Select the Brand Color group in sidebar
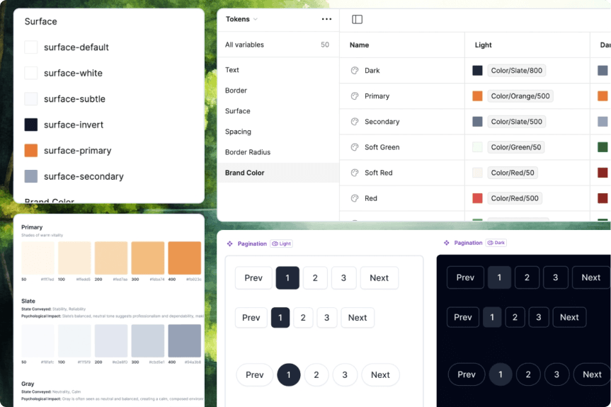This screenshot has width=611, height=407. 244,173
